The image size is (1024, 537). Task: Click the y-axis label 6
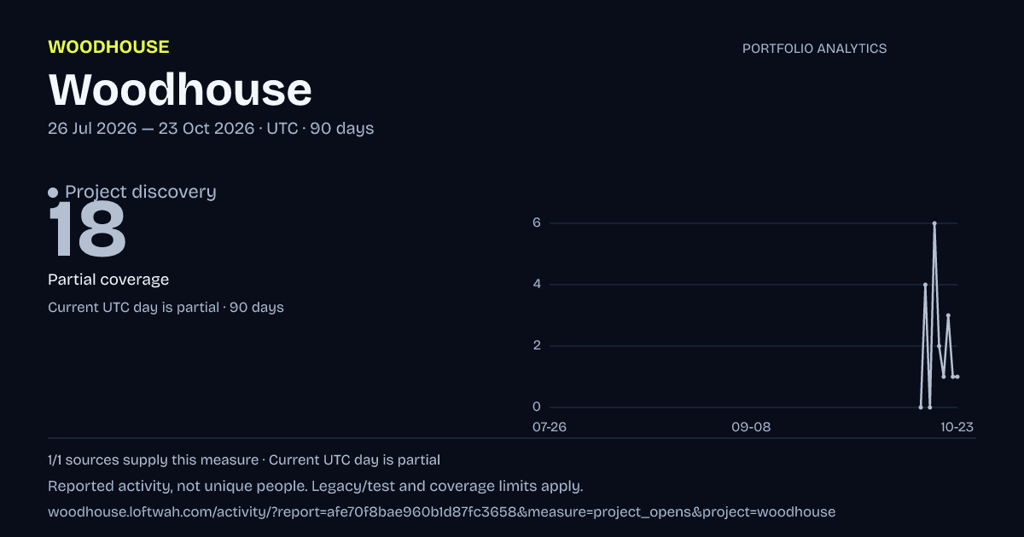[537, 223]
